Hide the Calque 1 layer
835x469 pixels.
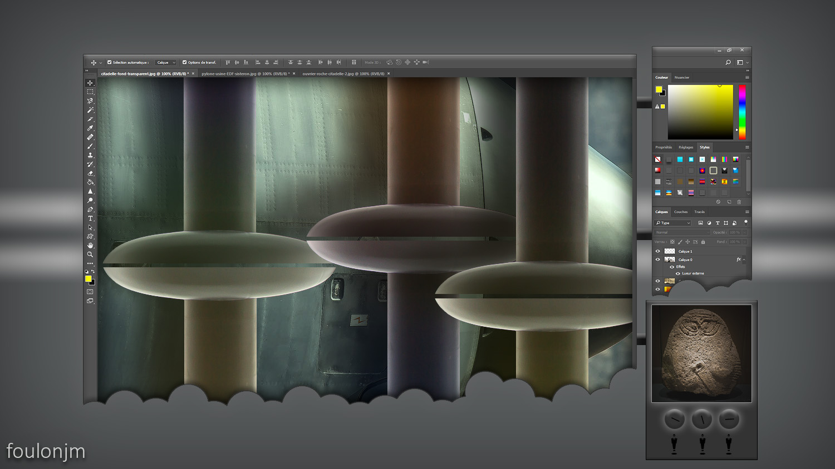657,251
